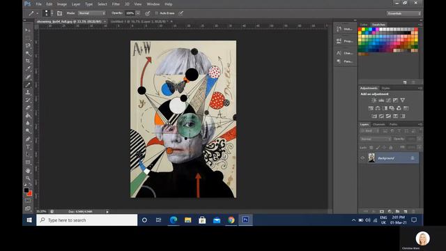Screen dimensions: 446x251
Task: Select the Spot Healing Brush tool
Action: click(x=28, y=77)
